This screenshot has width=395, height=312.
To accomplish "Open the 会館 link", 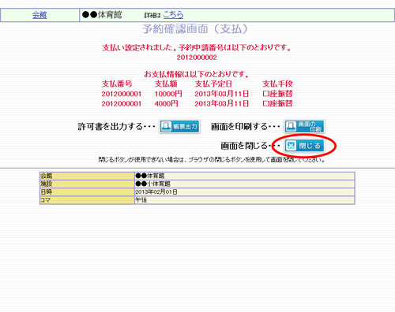I will (39, 15).
